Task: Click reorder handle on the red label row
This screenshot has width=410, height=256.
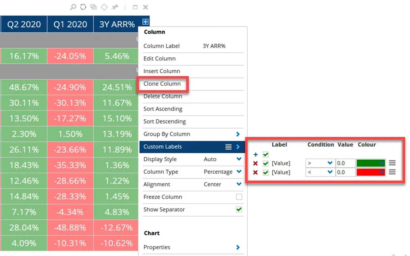Action: [x=392, y=172]
